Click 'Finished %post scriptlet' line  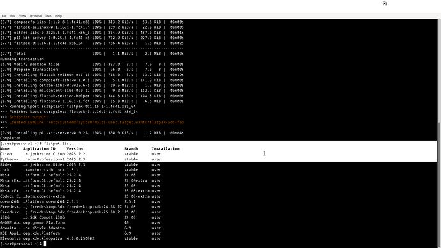69,112
